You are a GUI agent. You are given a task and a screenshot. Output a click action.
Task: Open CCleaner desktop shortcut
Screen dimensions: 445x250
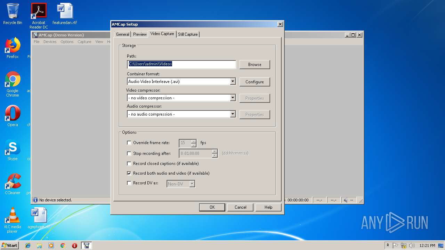tap(13, 184)
